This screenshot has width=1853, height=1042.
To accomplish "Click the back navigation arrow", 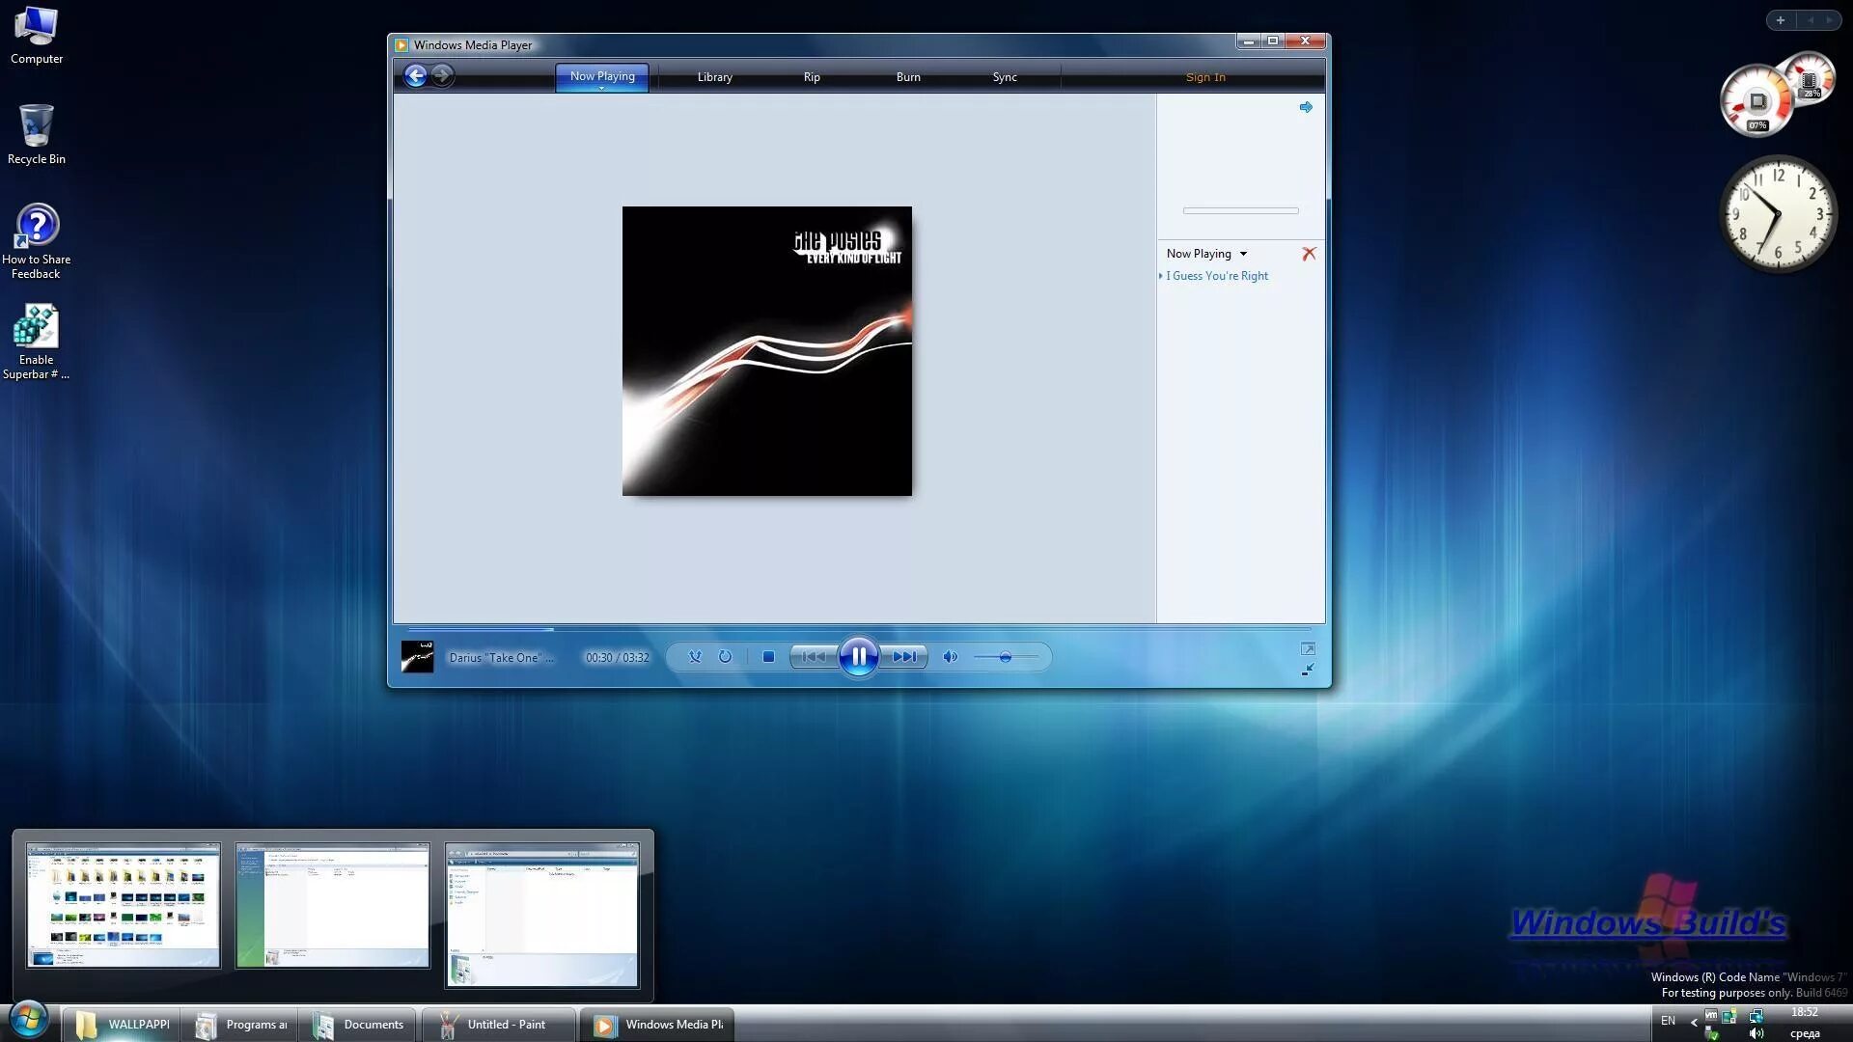I will [415, 76].
